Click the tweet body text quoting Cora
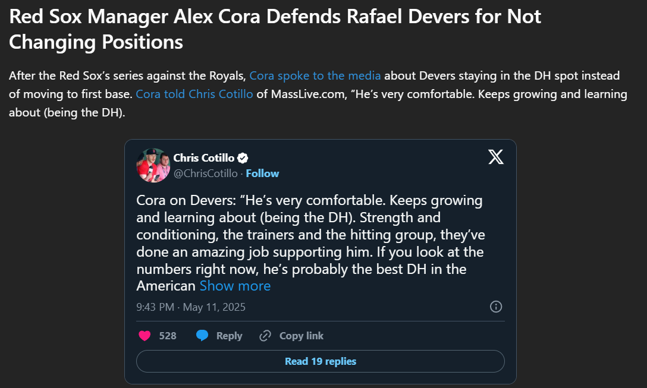Image resolution: width=647 pixels, height=388 pixels. click(x=309, y=235)
